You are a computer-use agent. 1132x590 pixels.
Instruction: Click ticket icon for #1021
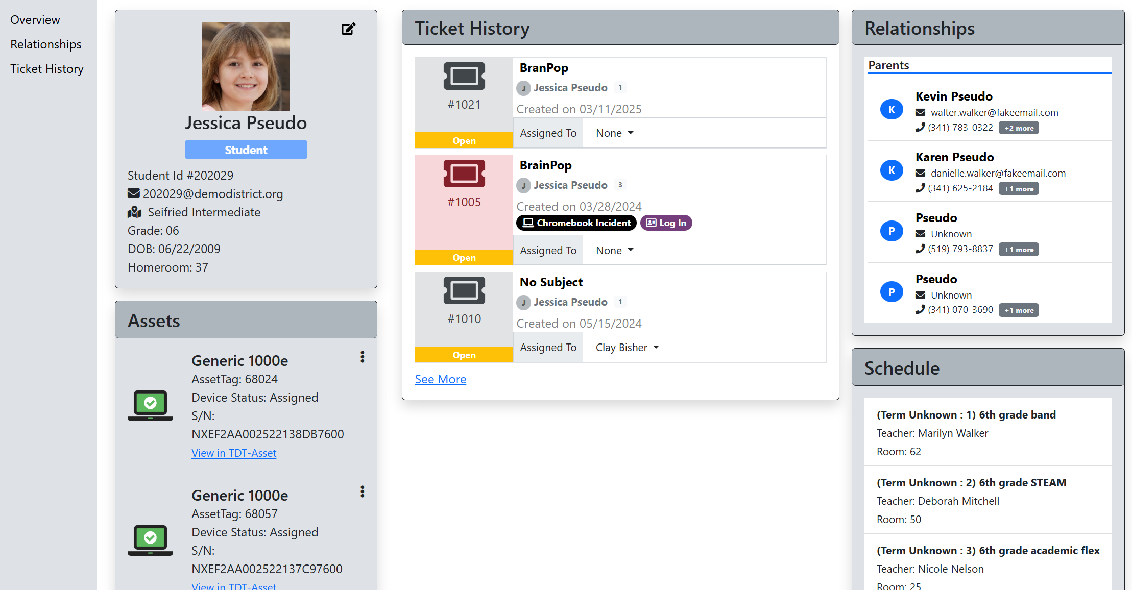pyautogui.click(x=464, y=76)
